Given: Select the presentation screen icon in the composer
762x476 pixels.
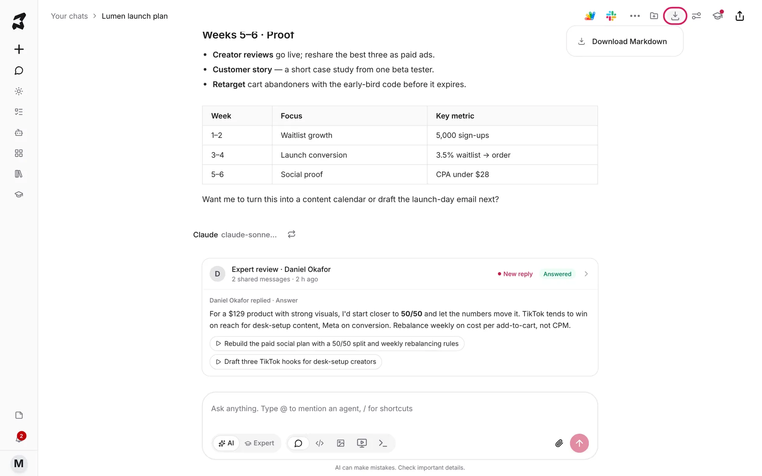Looking at the screenshot, I should pos(362,443).
